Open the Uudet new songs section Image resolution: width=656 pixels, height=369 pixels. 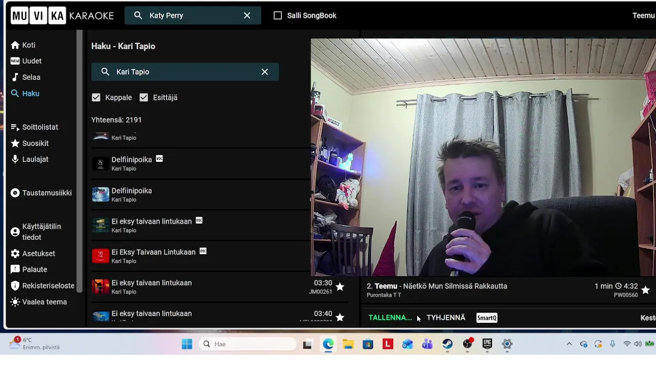coord(26,61)
